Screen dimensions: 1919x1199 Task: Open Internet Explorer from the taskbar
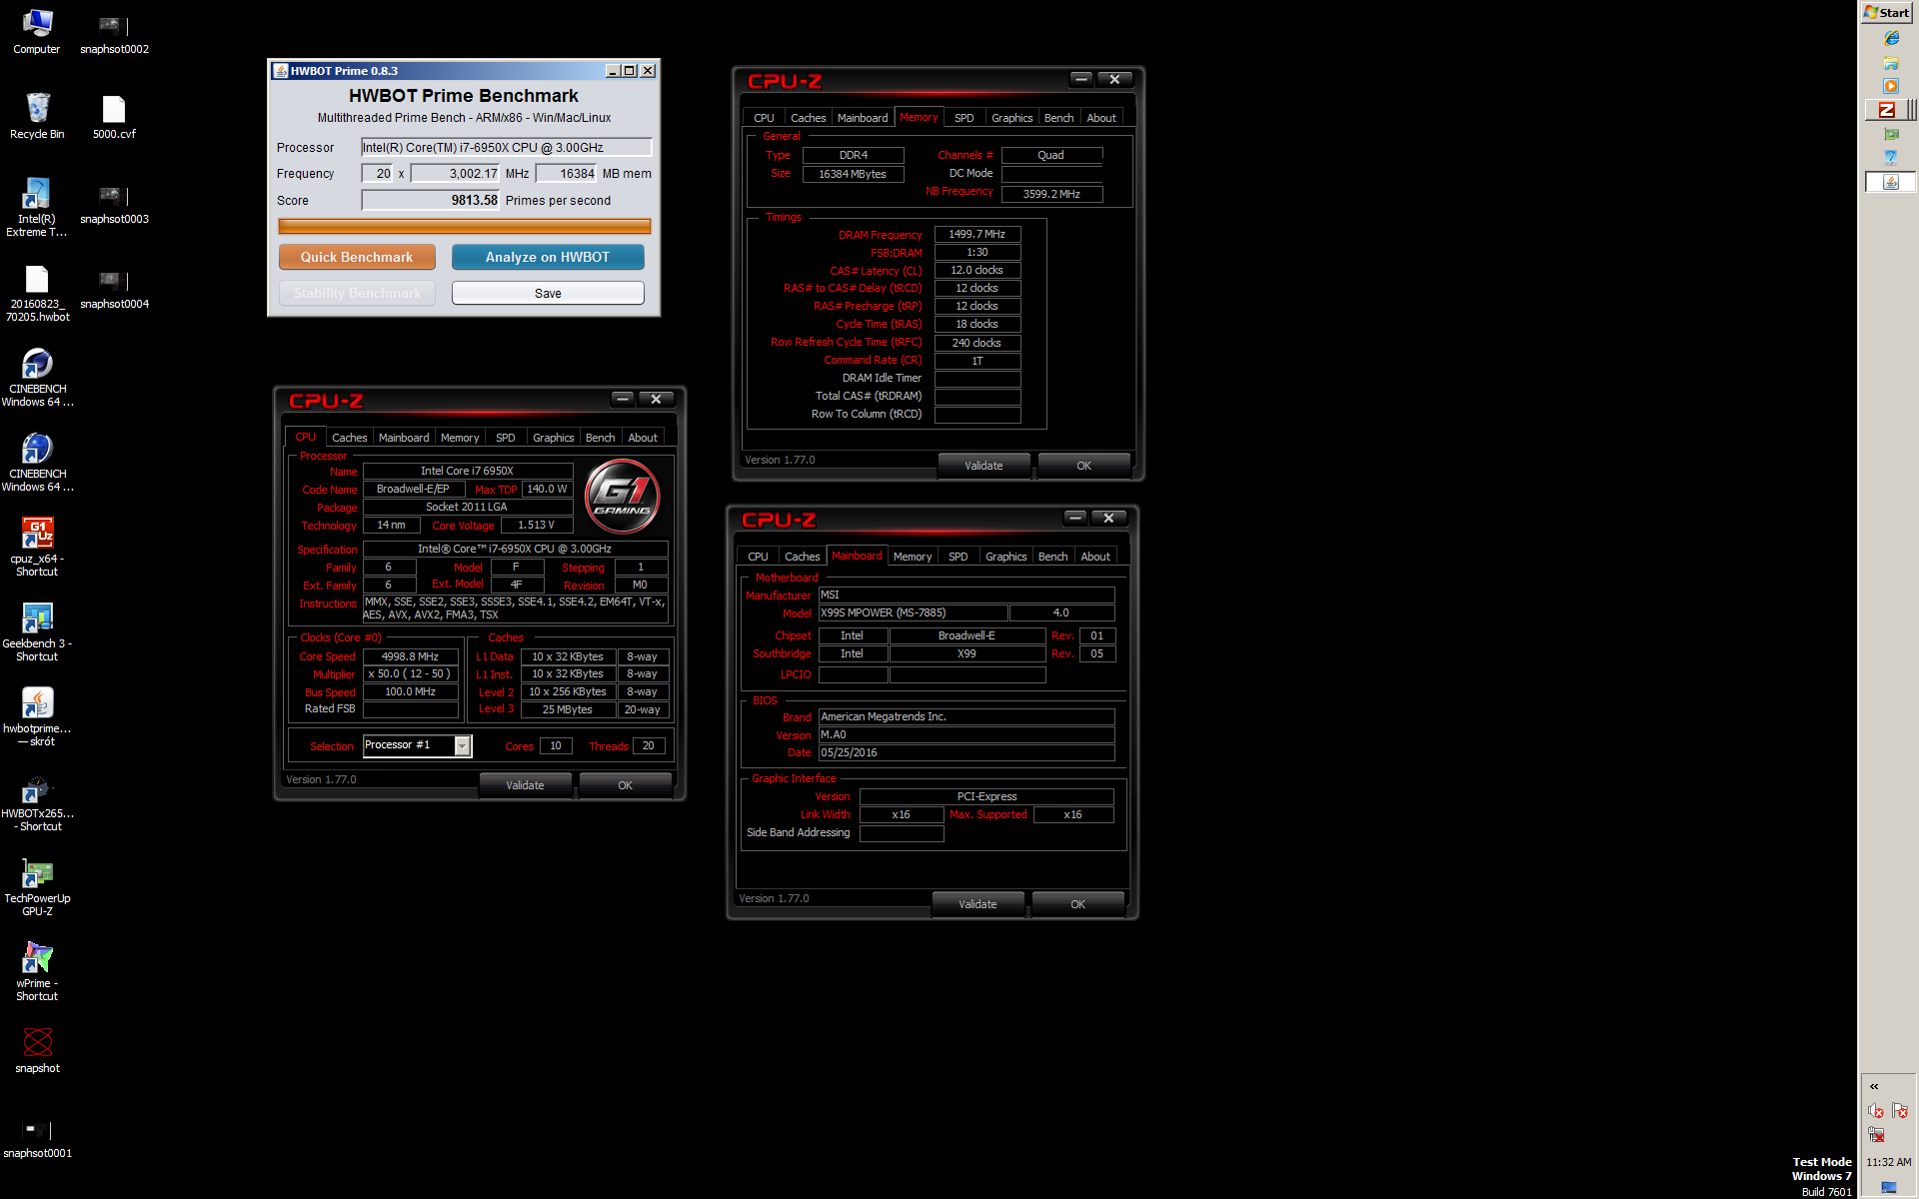[1890, 38]
